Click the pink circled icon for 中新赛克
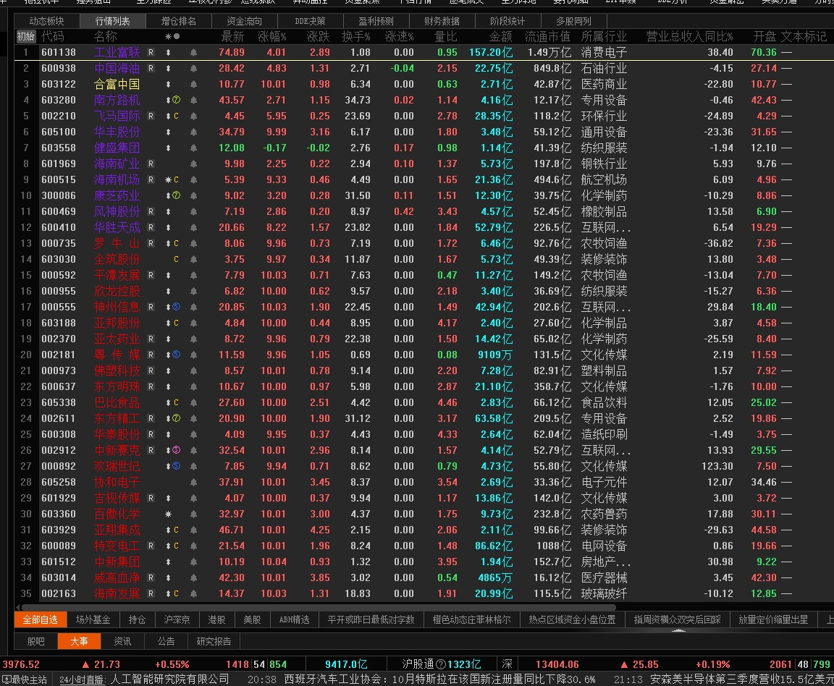Image resolution: width=834 pixels, height=686 pixels. point(177,450)
